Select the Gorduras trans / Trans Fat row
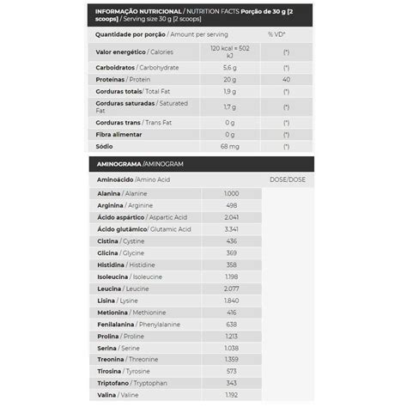The width and height of the screenshot is (407, 407). 200,123
